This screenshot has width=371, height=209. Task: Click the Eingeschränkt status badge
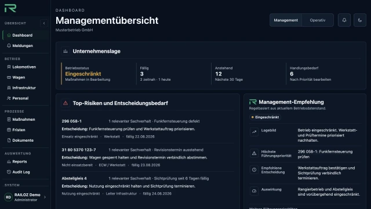pyautogui.click(x=265, y=117)
